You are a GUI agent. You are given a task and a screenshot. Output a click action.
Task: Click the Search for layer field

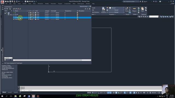pyautogui.click(x=84, y=7)
